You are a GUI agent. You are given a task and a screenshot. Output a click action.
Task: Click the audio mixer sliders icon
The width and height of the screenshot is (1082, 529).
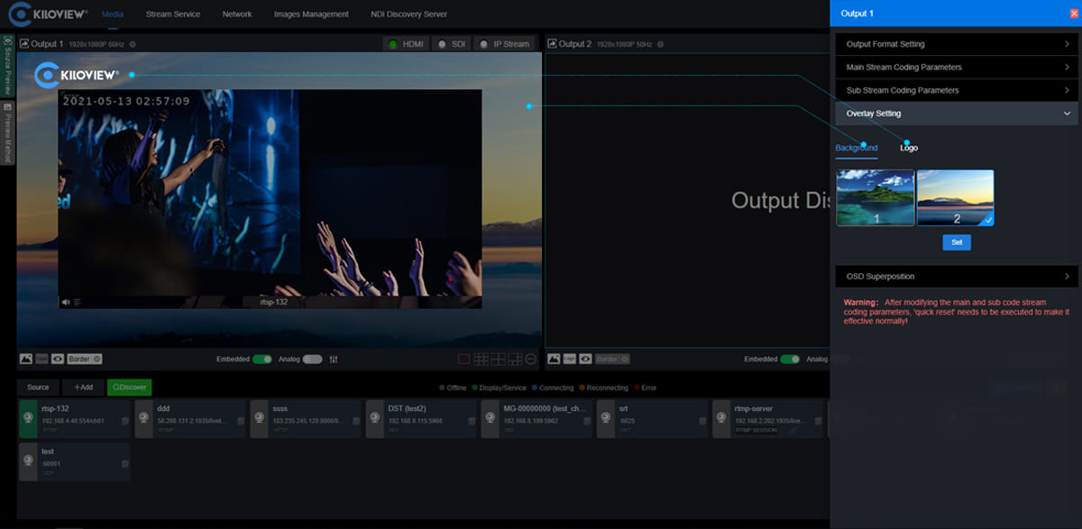[x=334, y=359]
